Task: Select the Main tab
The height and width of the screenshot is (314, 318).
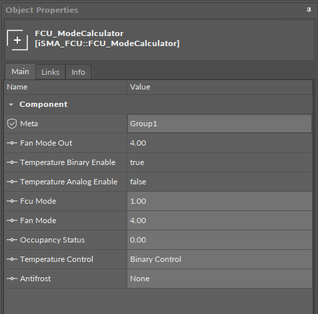Action: (20, 71)
